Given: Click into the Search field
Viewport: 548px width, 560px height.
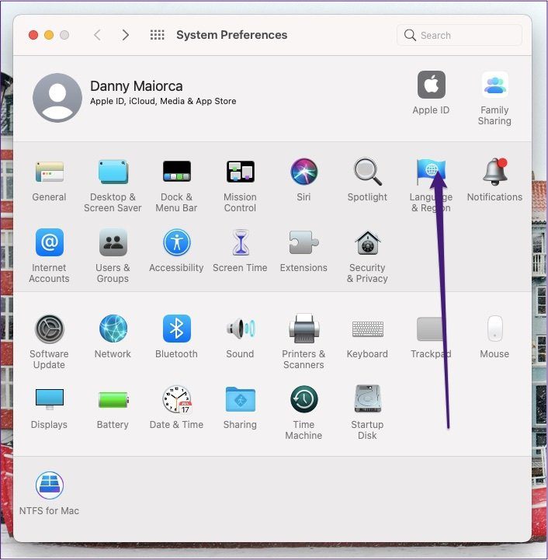Looking at the screenshot, I should tap(460, 35).
